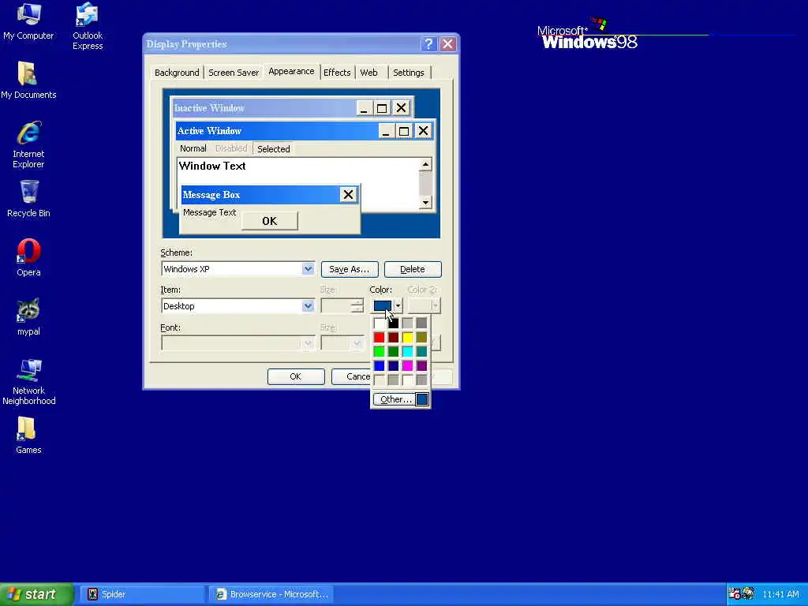Viewport: 808px width, 606px height.
Task: Switch to the Screen Saver tab
Action: [234, 73]
